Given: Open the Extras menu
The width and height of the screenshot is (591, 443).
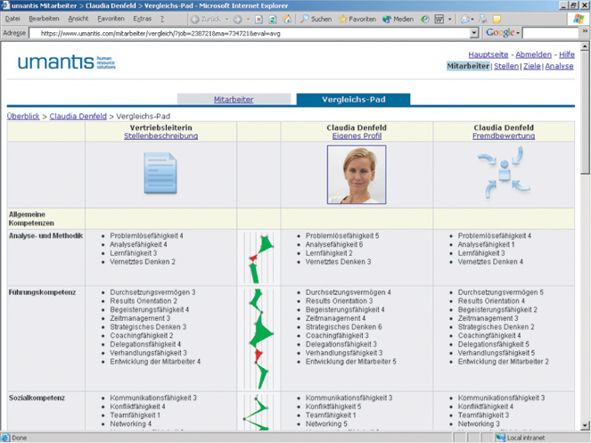Looking at the screenshot, I should [x=142, y=19].
